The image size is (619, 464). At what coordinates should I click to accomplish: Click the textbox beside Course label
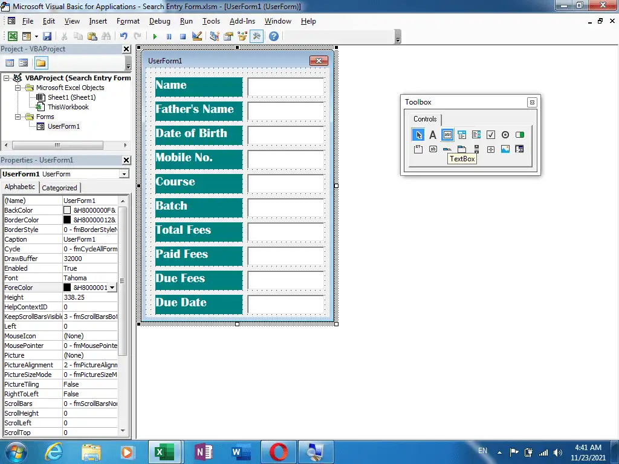point(286,184)
